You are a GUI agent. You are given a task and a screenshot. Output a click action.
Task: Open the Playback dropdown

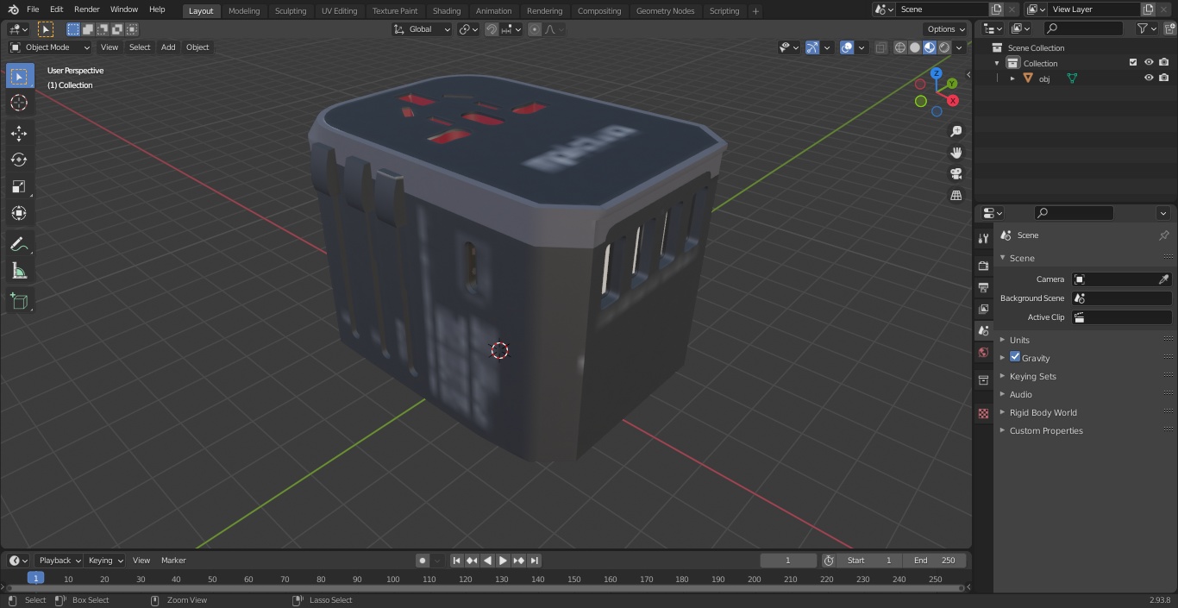point(60,561)
